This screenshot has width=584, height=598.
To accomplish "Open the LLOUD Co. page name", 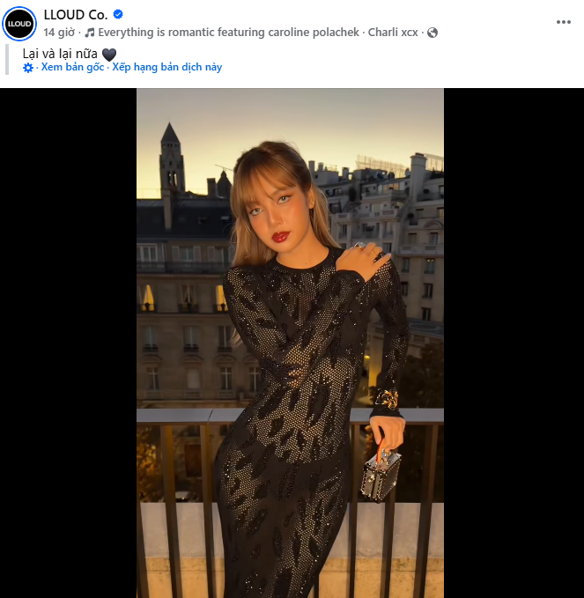I will coord(74,15).
